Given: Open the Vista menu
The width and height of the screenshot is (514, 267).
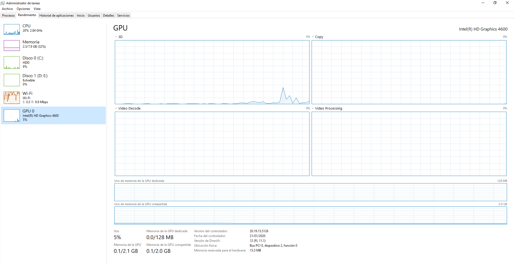Looking at the screenshot, I should [x=37, y=9].
